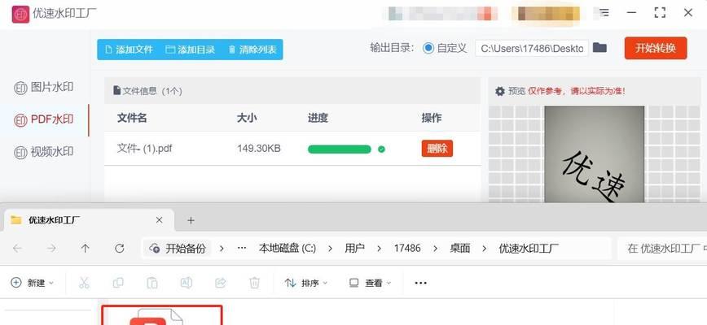Go forward in File Explorer
This screenshot has width=707, height=325.
(x=51, y=248)
